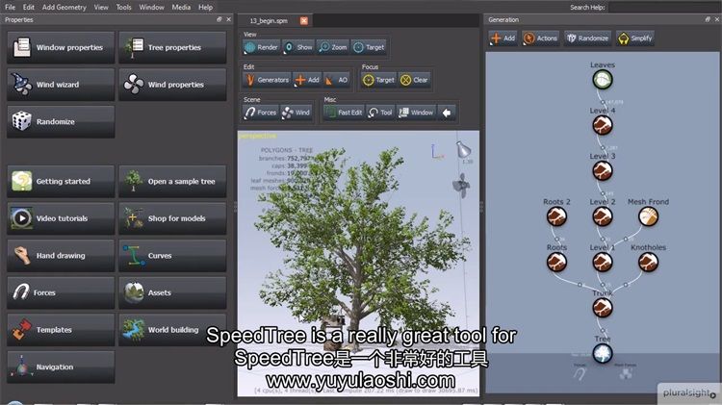Open World building
Image resolution: width=722 pixels, height=405 pixels.
(172, 330)
